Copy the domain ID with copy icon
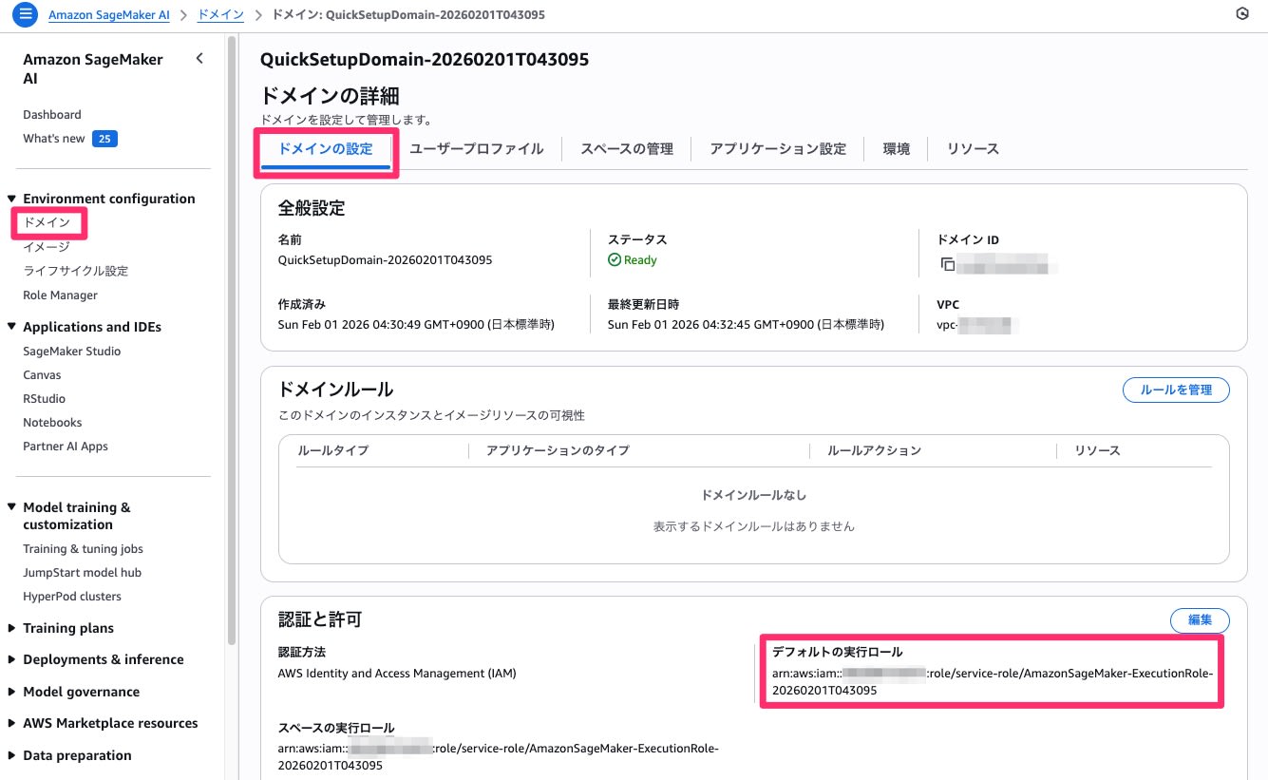 coord(947,264)
